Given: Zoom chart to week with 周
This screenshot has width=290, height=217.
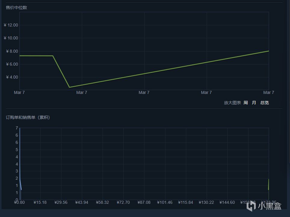Looking at the screenshot, I should click(x=245, y=103).
